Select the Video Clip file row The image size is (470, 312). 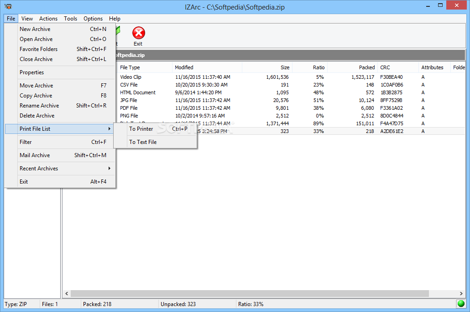pyautogui.click(x=291, y=77)
